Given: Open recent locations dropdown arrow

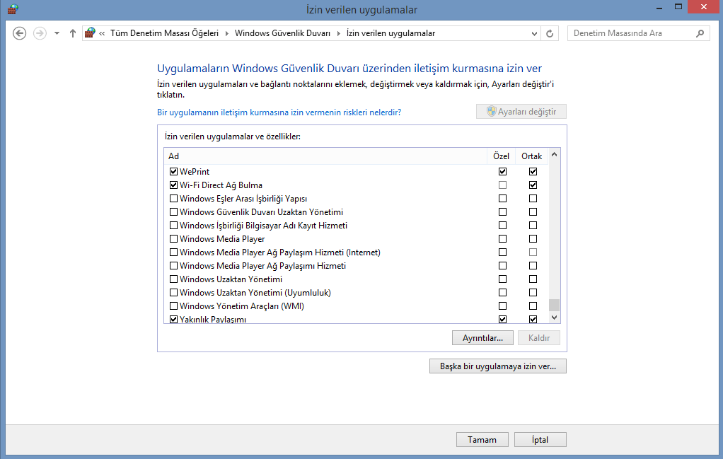Looking at the screenshot, I should tap(57, 33).
